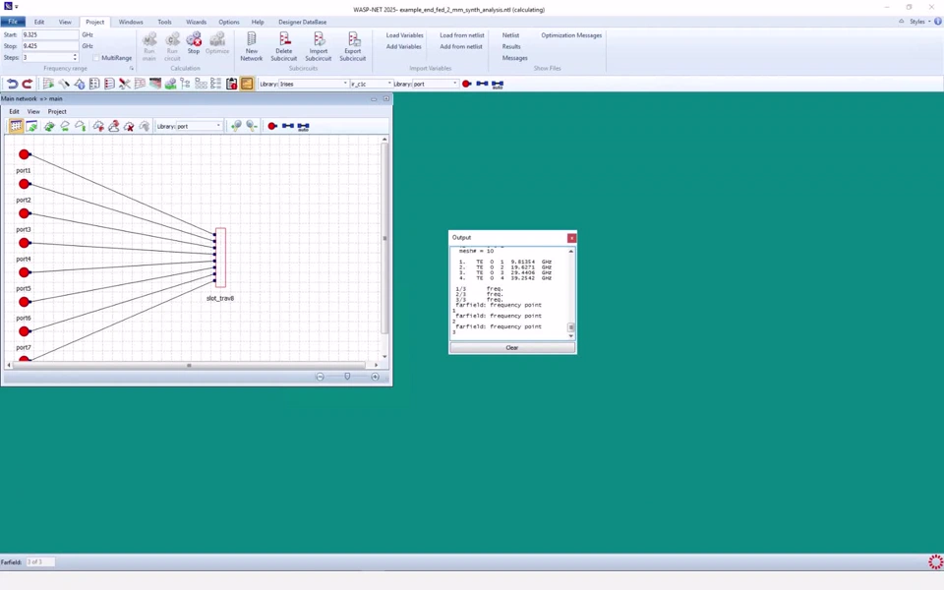Click the crossed wrench tools icon in main toolbar

125,84
